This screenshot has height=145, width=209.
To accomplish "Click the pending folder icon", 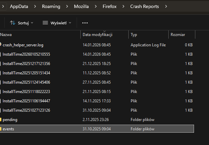I will (1, 119).
